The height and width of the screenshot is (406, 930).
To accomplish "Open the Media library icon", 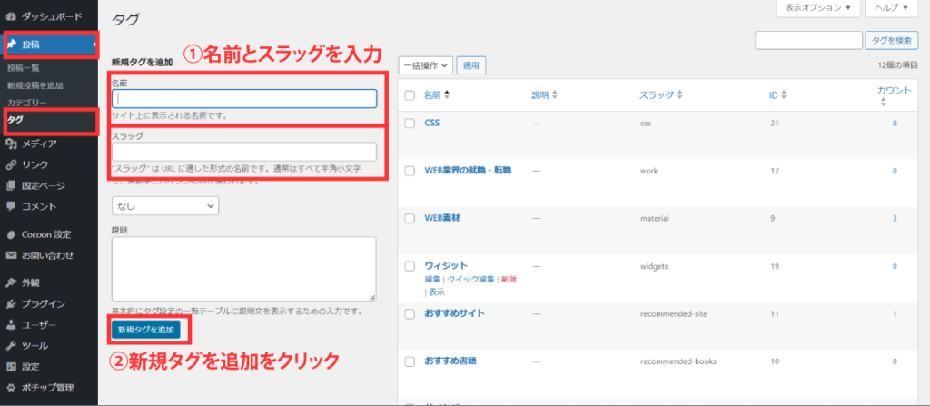I will (x=11, y=143).
